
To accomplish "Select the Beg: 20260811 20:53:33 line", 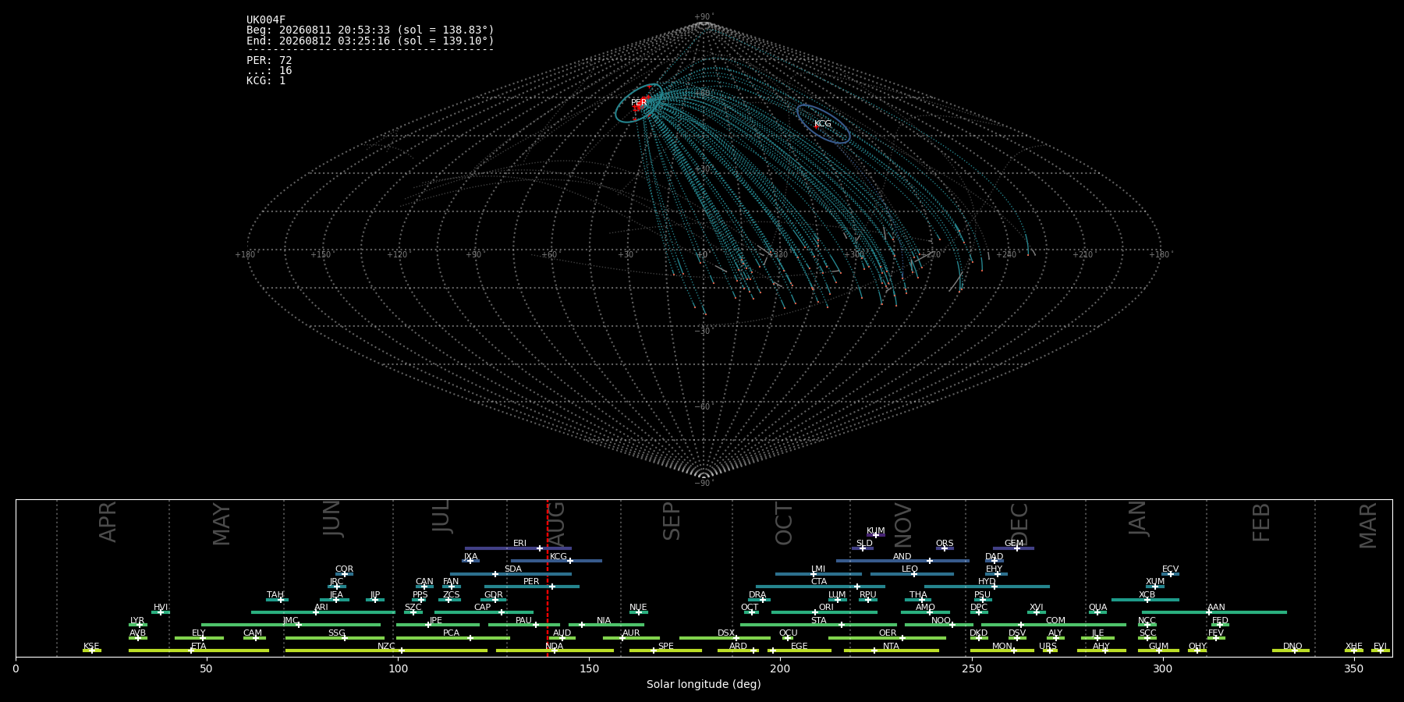I will (x=370, y=30).
